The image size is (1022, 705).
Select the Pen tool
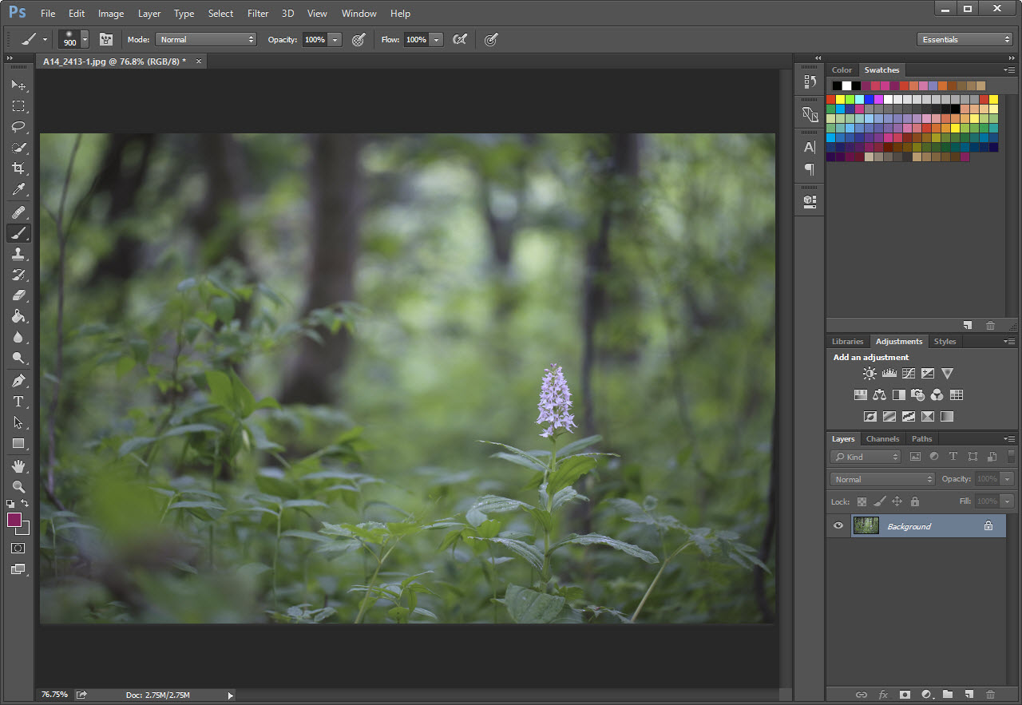18,381
